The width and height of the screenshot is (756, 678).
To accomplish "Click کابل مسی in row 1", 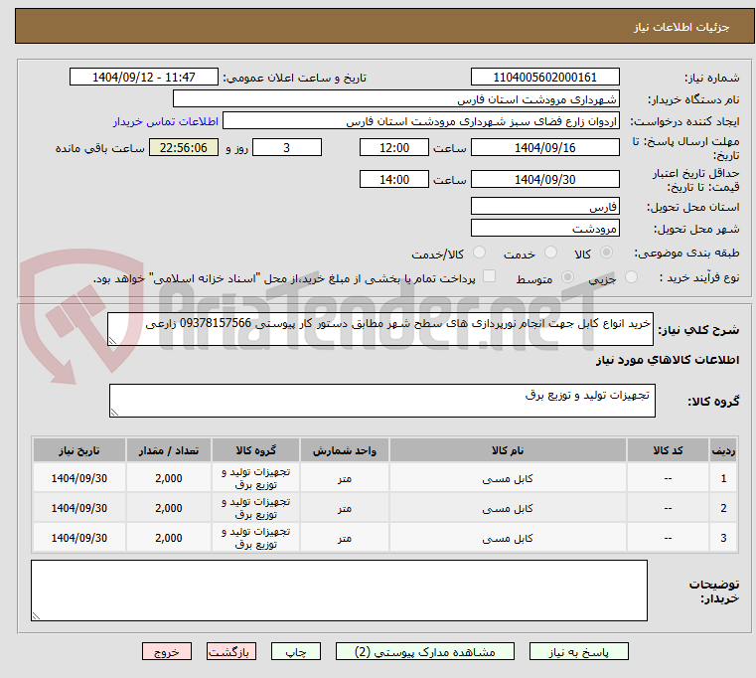I will point(508,478).
